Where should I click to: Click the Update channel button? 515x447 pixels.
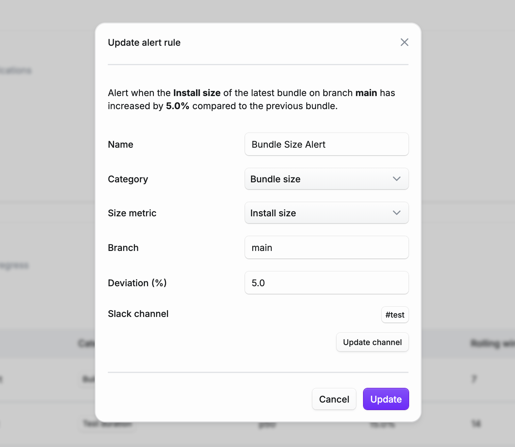click(372, 342)
